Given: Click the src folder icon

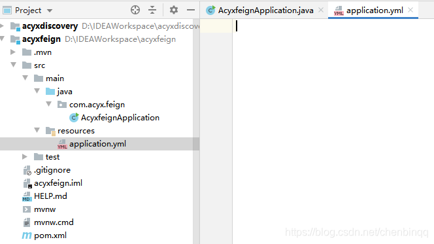Looking at the screenshot, I should pos(27,65).
